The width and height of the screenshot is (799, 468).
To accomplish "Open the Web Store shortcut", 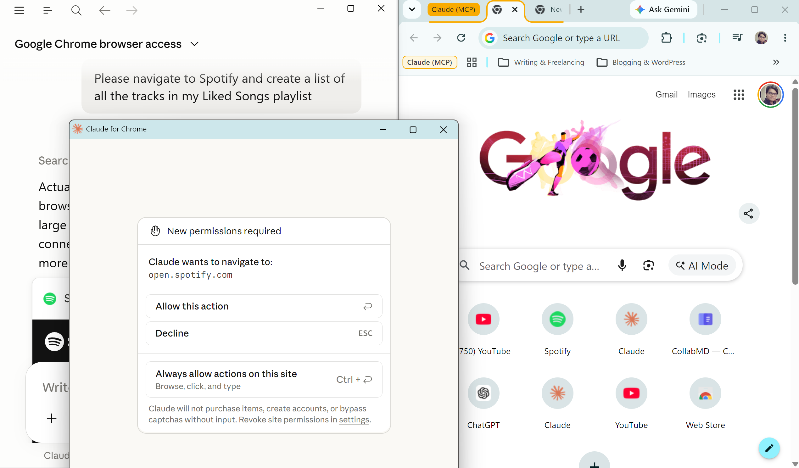I will pyautogui.click(x=705, y=404).
